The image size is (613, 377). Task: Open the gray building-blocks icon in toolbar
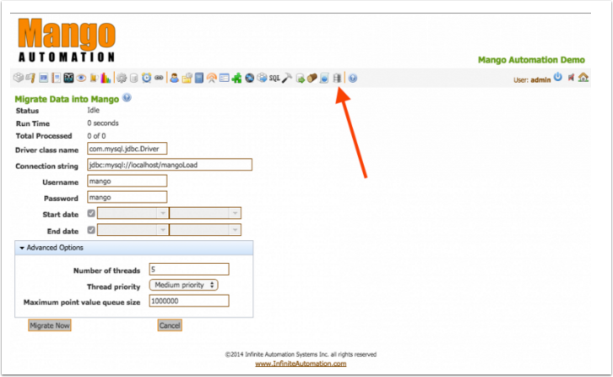pyautogui.click(x=19, y=78)
